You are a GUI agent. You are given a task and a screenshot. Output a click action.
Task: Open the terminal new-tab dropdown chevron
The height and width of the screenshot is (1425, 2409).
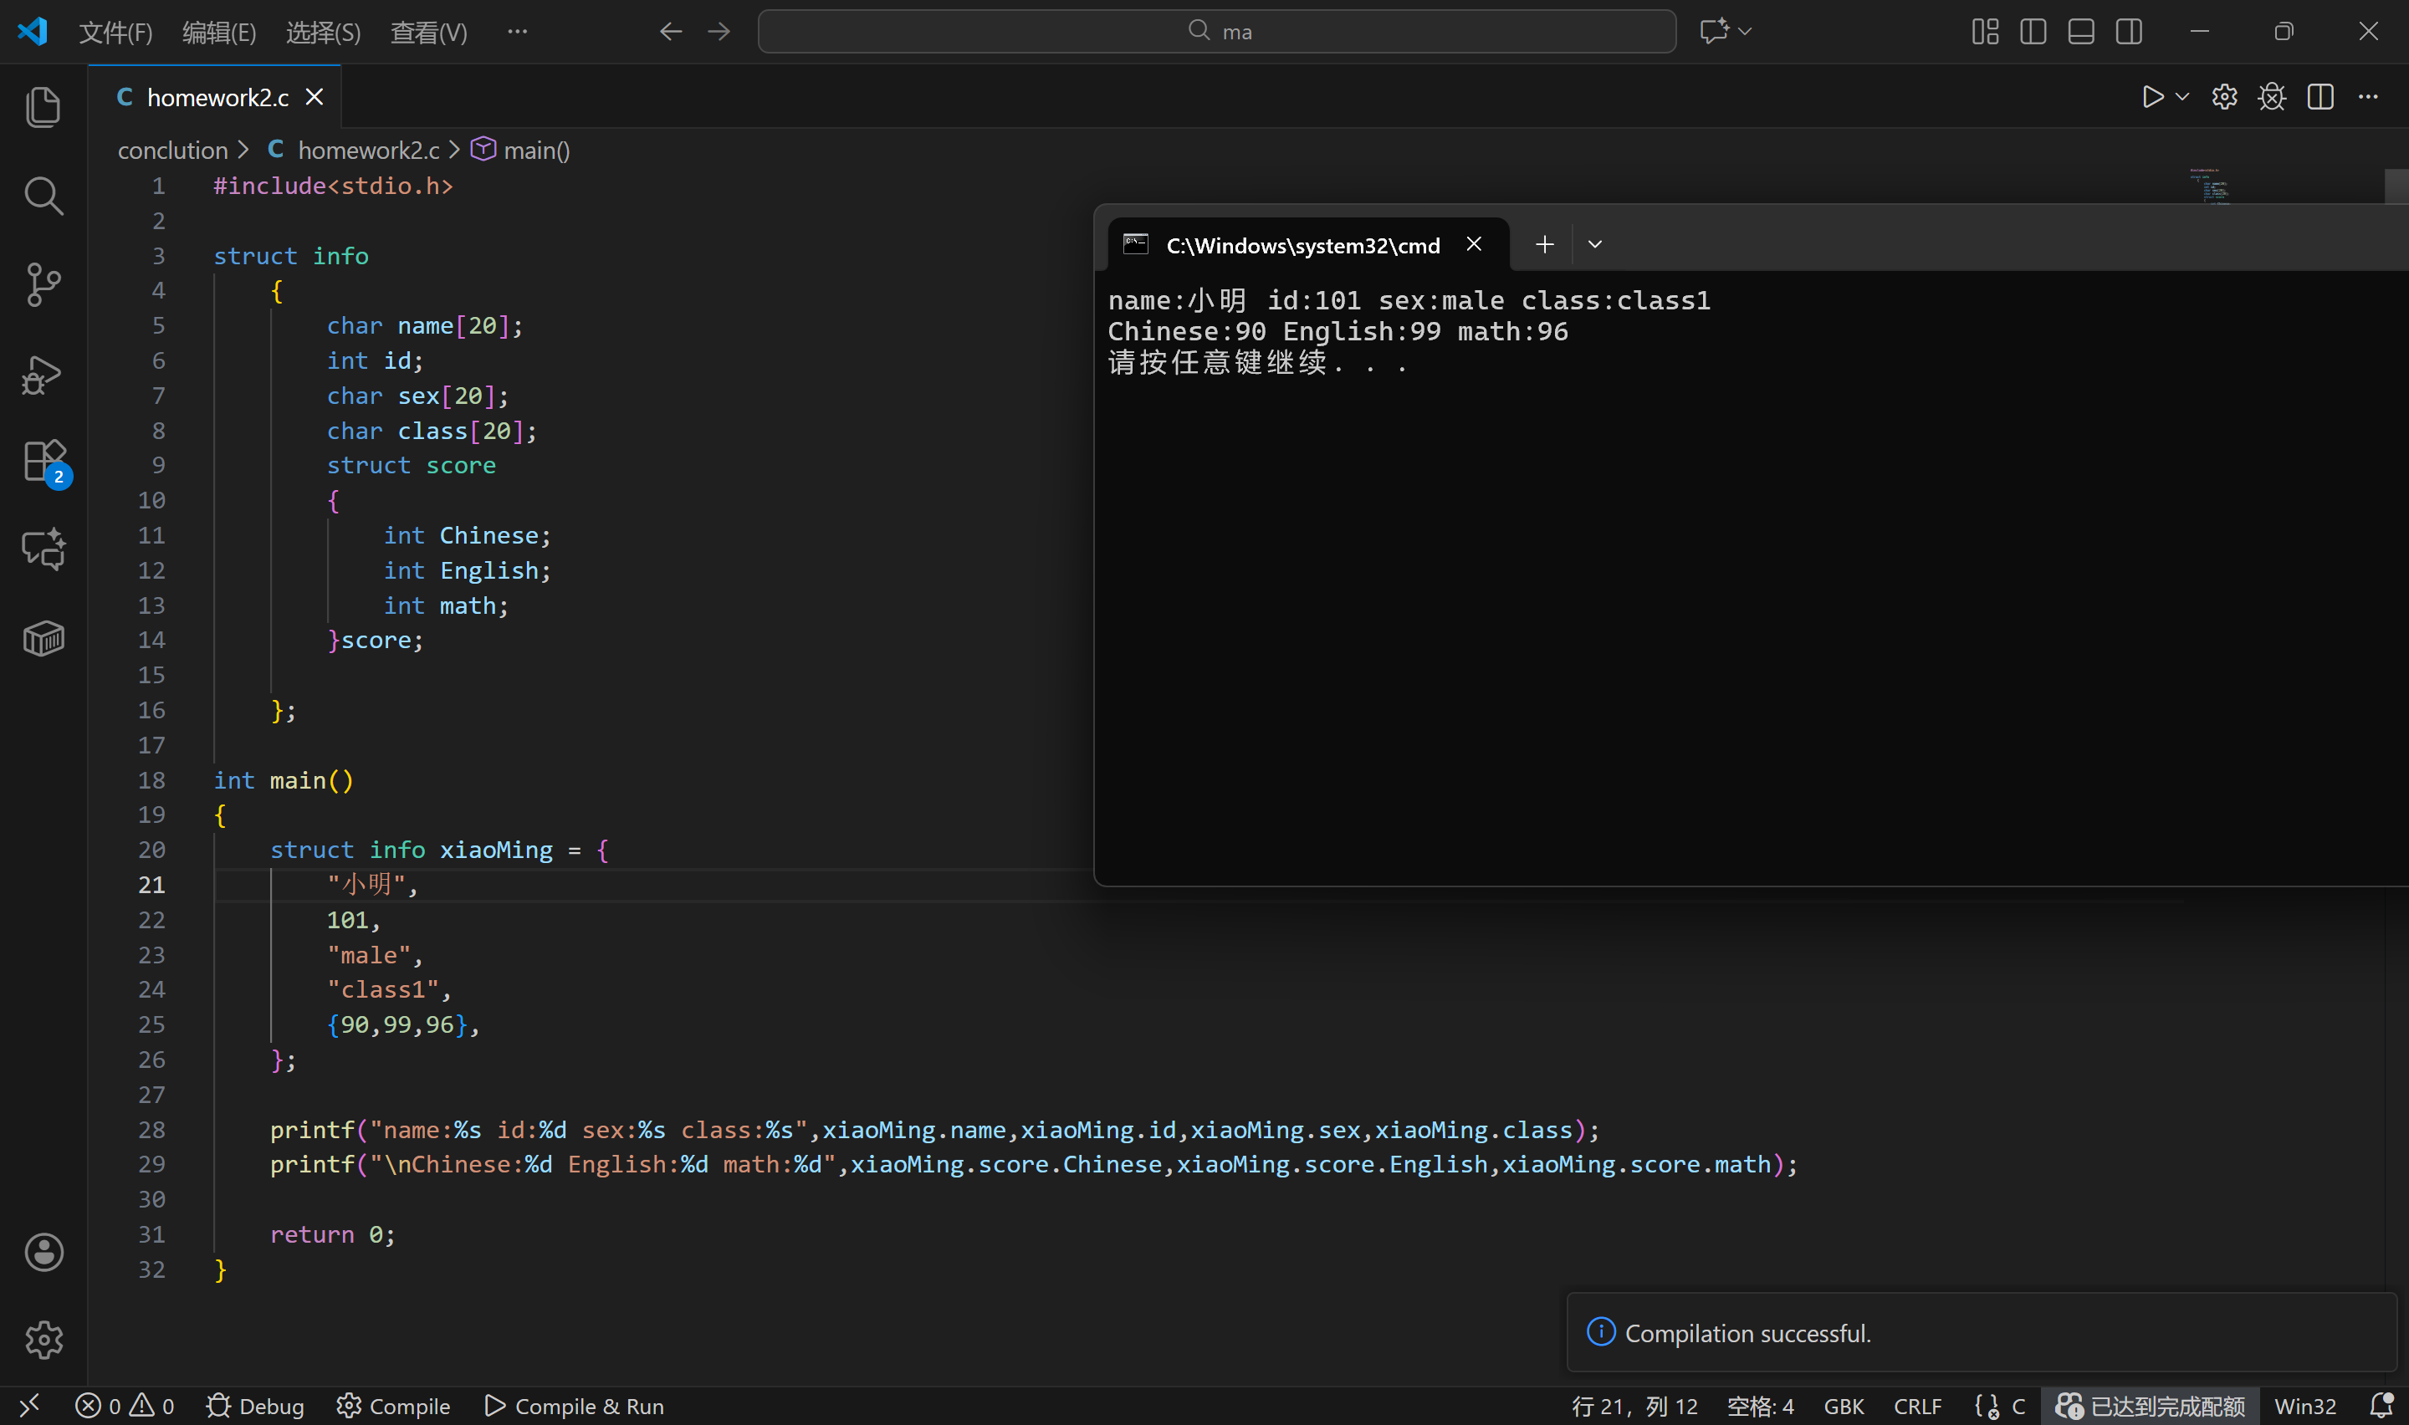pyautogui.click(x=1595, y=245)
